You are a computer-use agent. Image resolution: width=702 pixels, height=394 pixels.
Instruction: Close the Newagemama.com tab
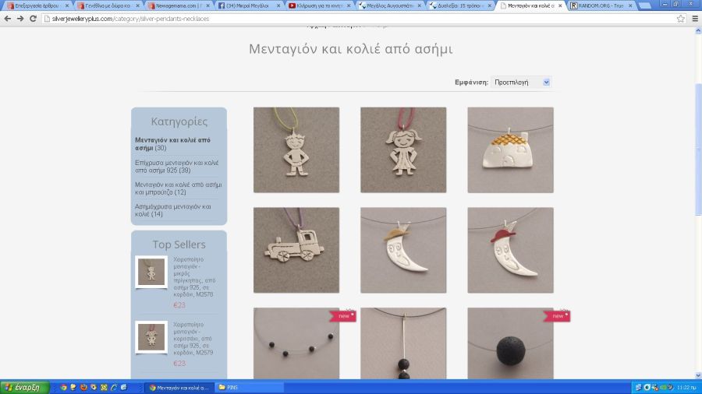(208, 5)
